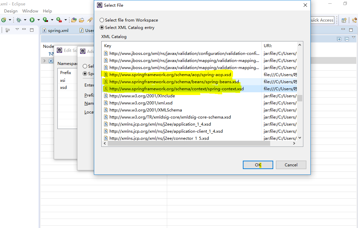358x228 pixels.
Task: Click the Expand All icon in editor
Action: click(339, 39)
